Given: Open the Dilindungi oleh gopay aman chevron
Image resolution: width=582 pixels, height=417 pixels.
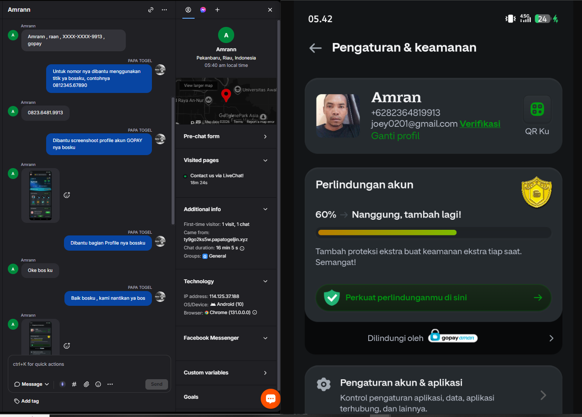Looking at the screenshot, I should coord(551,338).
